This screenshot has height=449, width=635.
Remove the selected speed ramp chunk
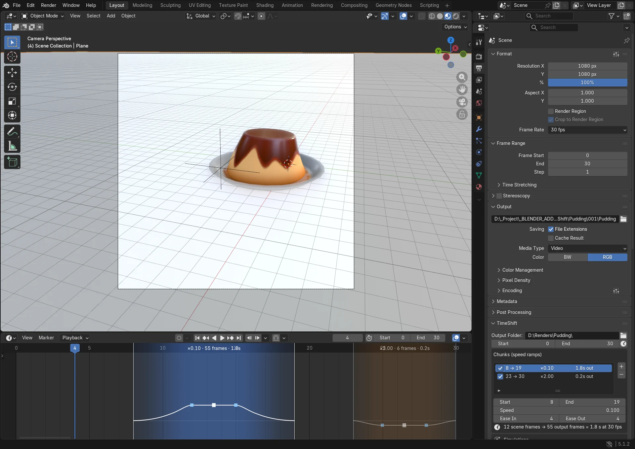pos(621,375)
